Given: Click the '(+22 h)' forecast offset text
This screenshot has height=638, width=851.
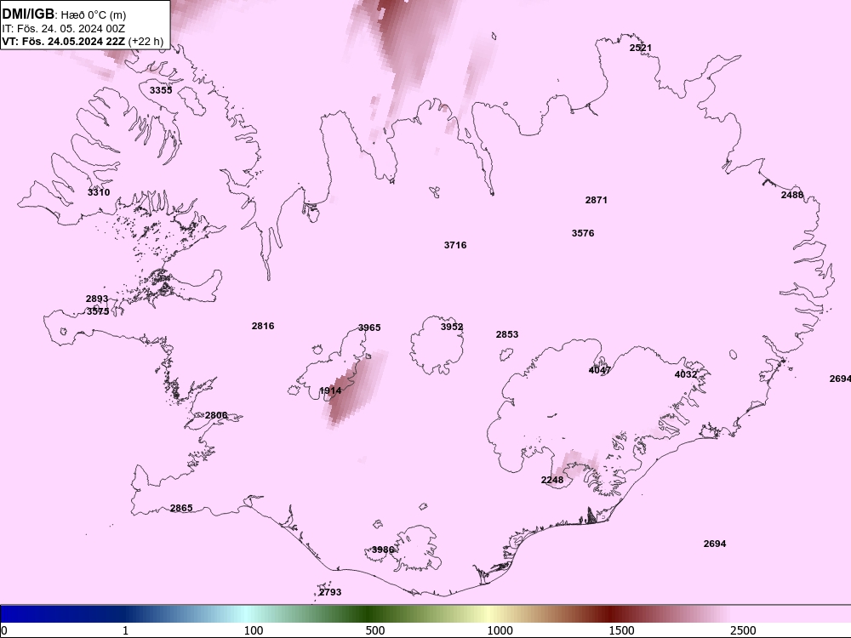Looking at the screenshot, I should [146, 41].
